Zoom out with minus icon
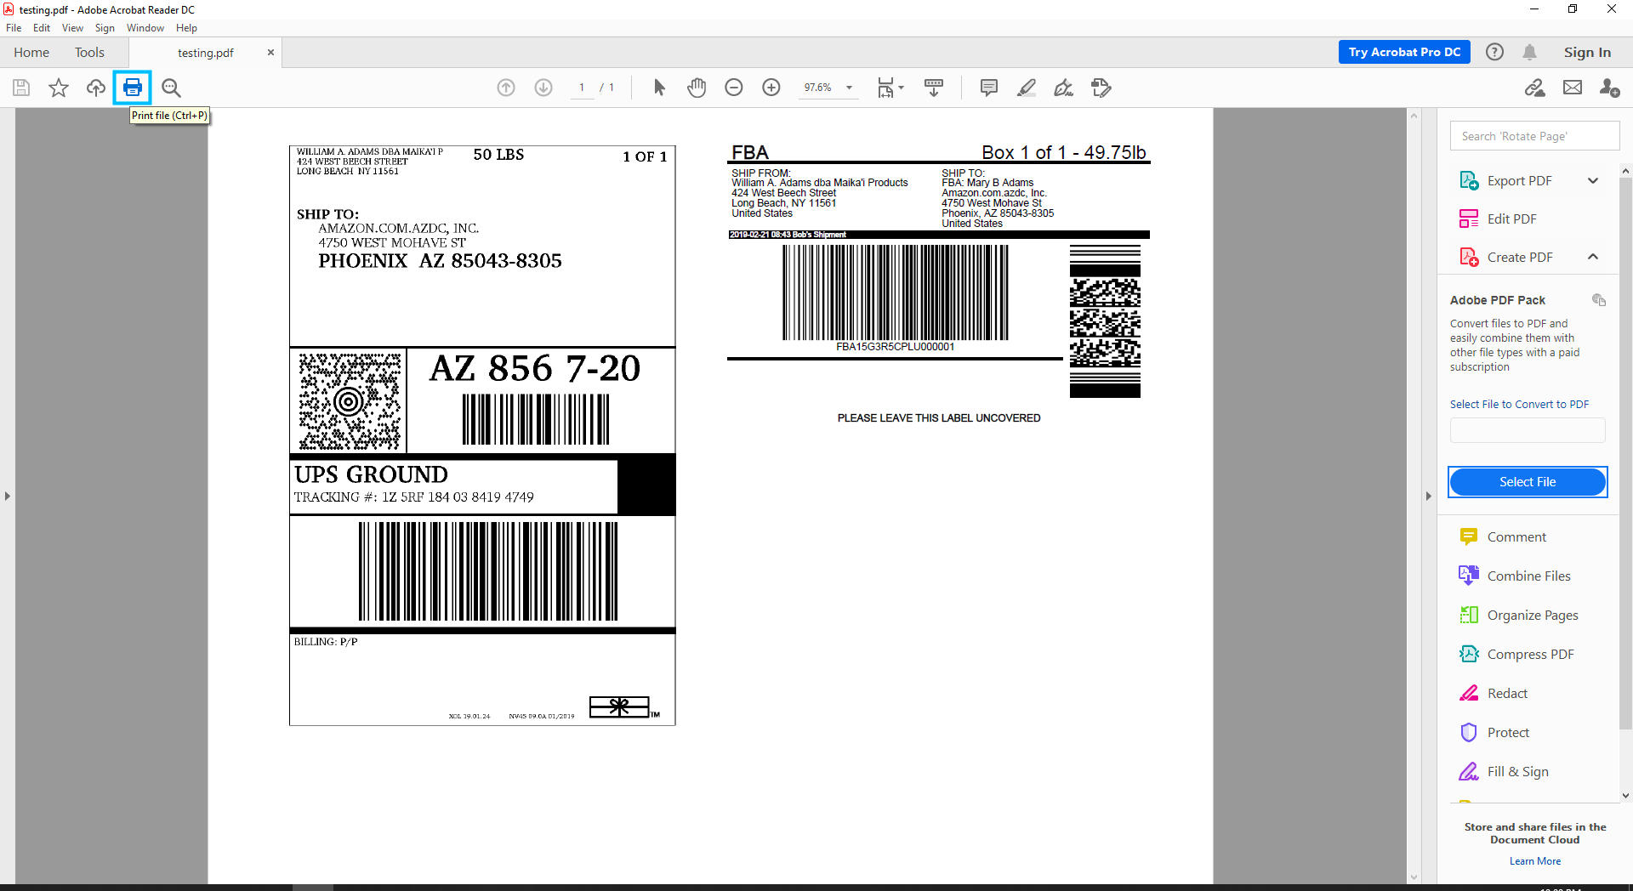 tap(734, 88)
